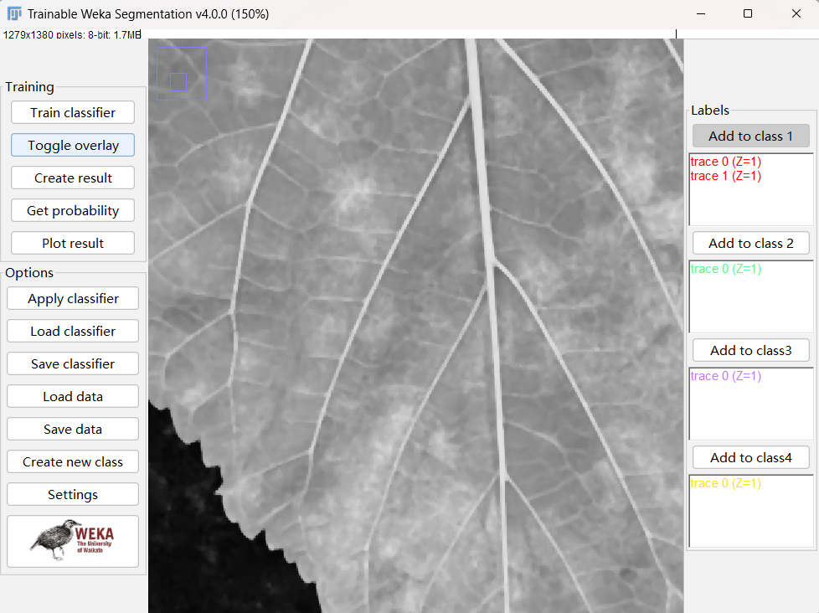This screenshot has height=613, width=819.
Task: Click Create result to generate segmentation
Action: click(72, 178)
